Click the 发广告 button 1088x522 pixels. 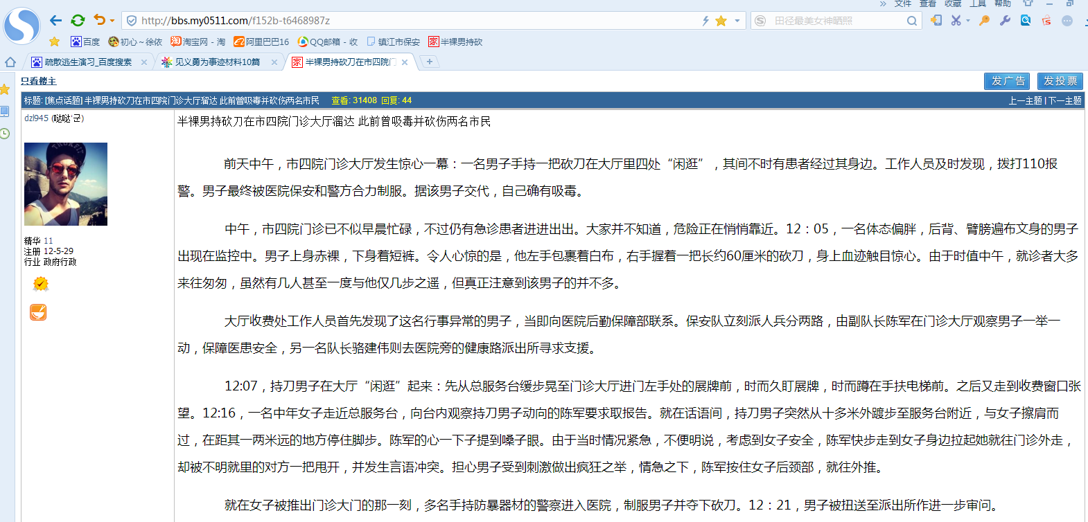click(x=1007, y=81)
